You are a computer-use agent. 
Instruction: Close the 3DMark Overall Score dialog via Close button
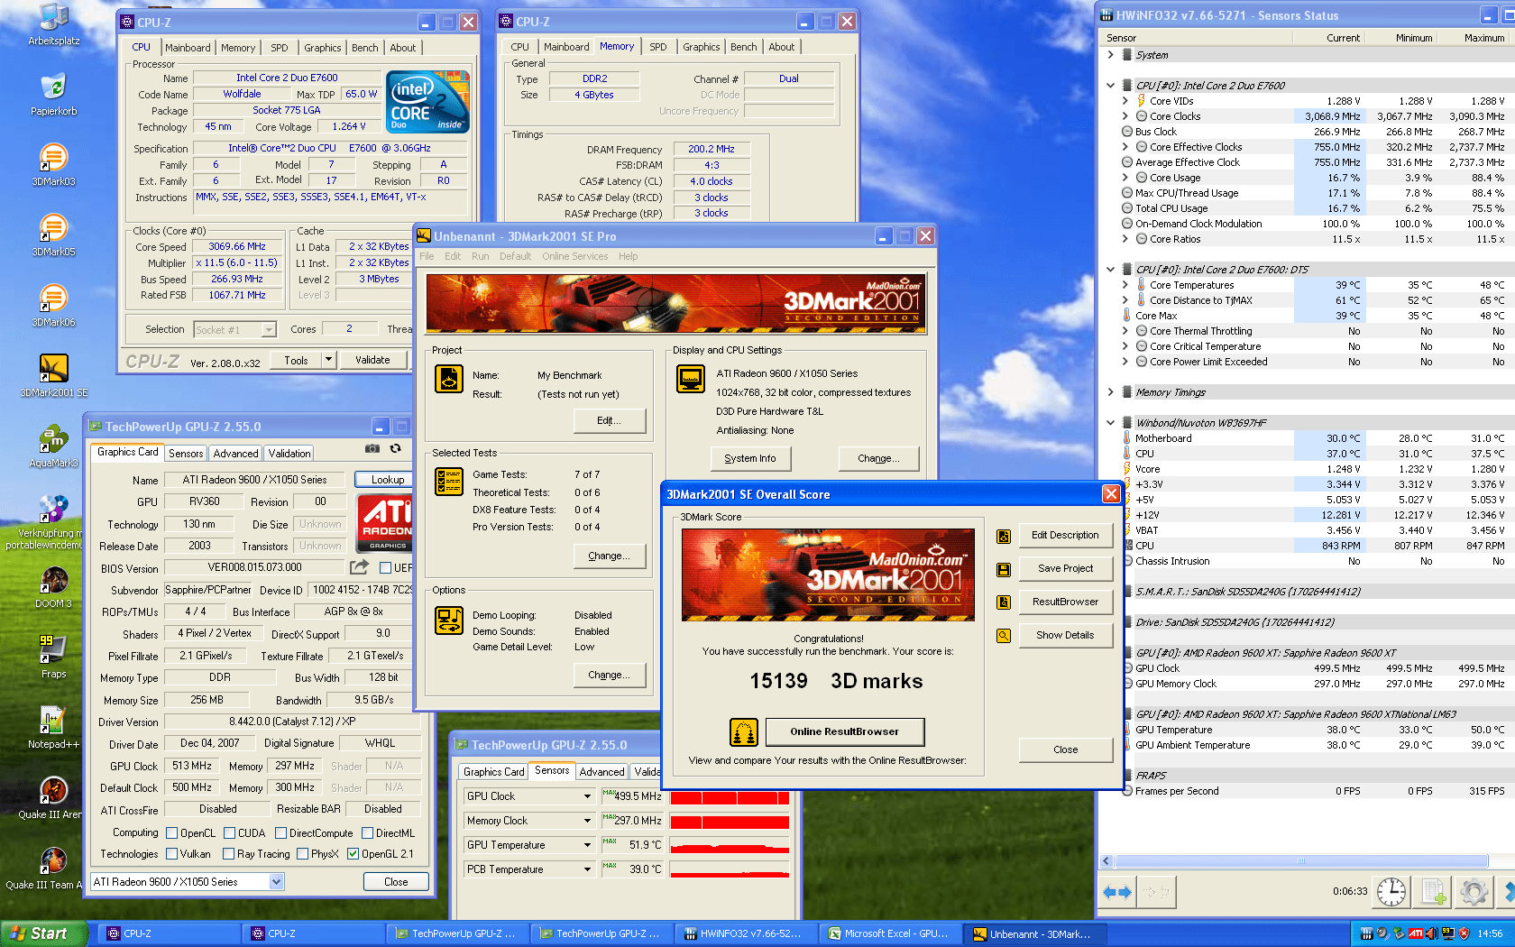pos(1065,749)
